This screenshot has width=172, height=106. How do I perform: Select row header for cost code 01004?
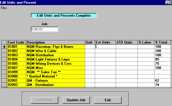(x=4, y=59)
